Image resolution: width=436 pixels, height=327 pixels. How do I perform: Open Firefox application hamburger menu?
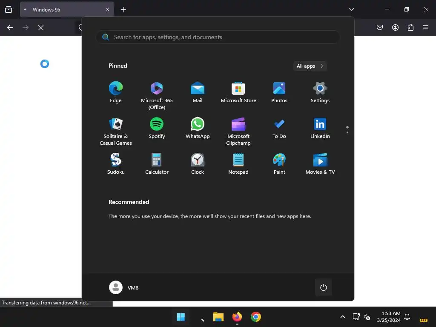(x=426, y=27)
